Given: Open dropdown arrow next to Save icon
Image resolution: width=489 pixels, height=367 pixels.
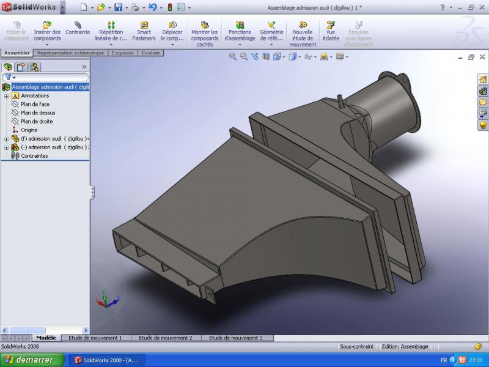Looking at the screenshot, I should [127, 7].
